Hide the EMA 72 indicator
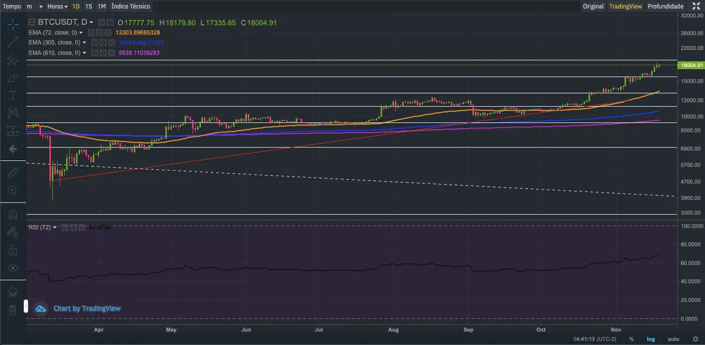This screenshot has width=705, height=345. click(x=91, y=32)
